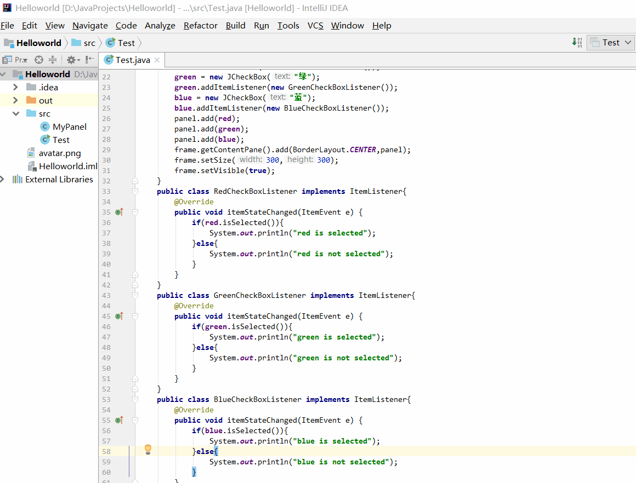Open the Refactor menu
The width and height of the screenshot is (636, 483).
point(200,26)
